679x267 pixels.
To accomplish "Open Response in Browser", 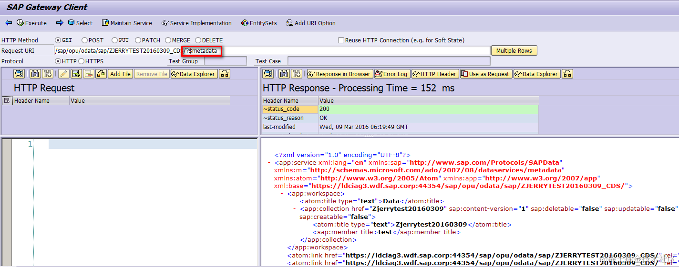I will pyautogui.click(x=339, y=74).
